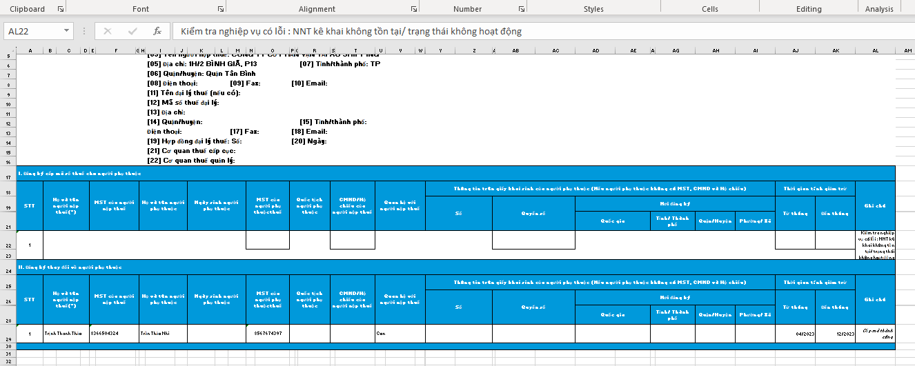Screen dimensions: 915x366
Task: Select row header 29
Action: click(x=8, y=340)
